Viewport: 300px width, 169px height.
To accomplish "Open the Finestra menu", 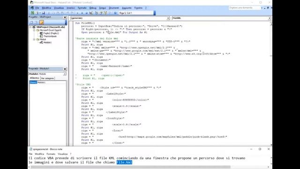I will [138, 8].
